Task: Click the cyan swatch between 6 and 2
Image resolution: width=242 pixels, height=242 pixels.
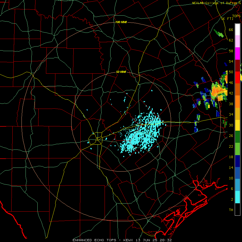Action: 237,197
